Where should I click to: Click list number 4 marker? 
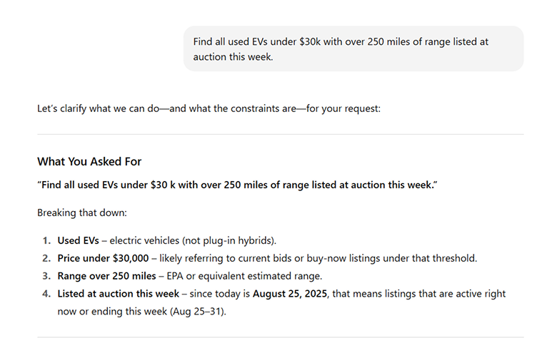click(46, 294)
